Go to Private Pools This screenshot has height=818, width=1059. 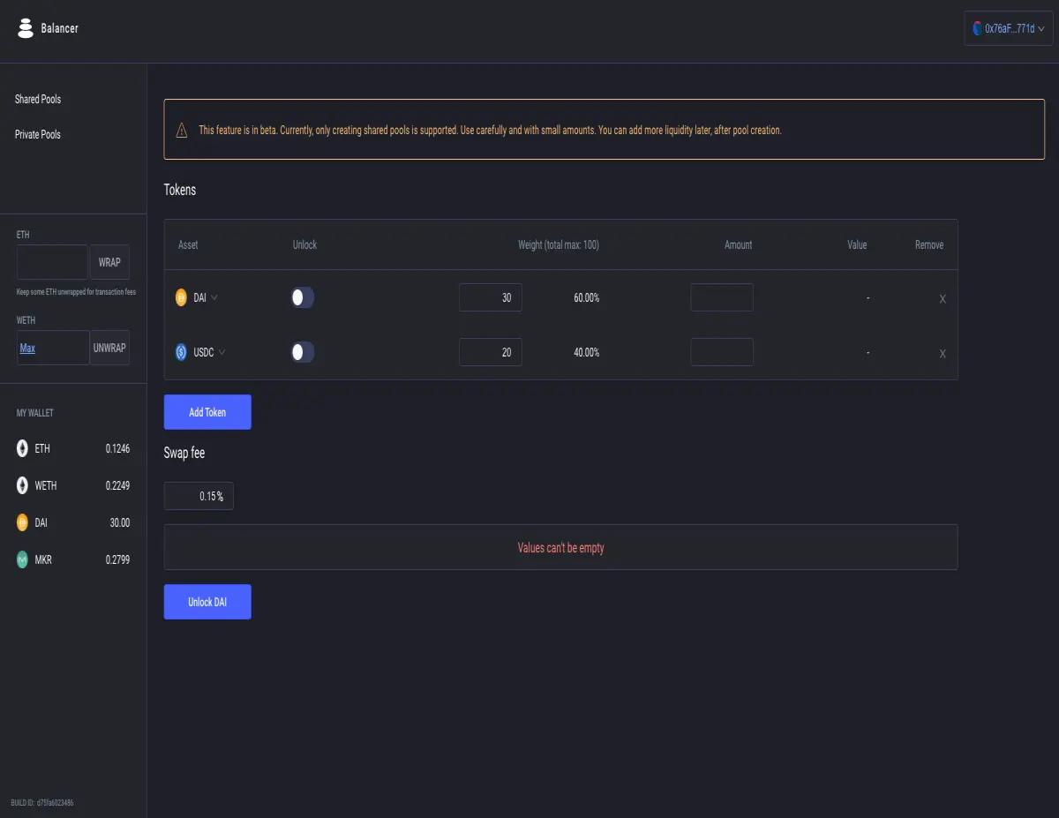(x=38, y=134)
